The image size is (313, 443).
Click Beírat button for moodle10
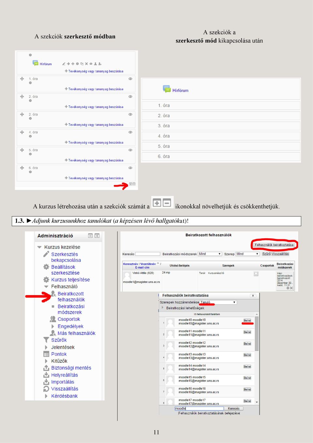[247, 321]
